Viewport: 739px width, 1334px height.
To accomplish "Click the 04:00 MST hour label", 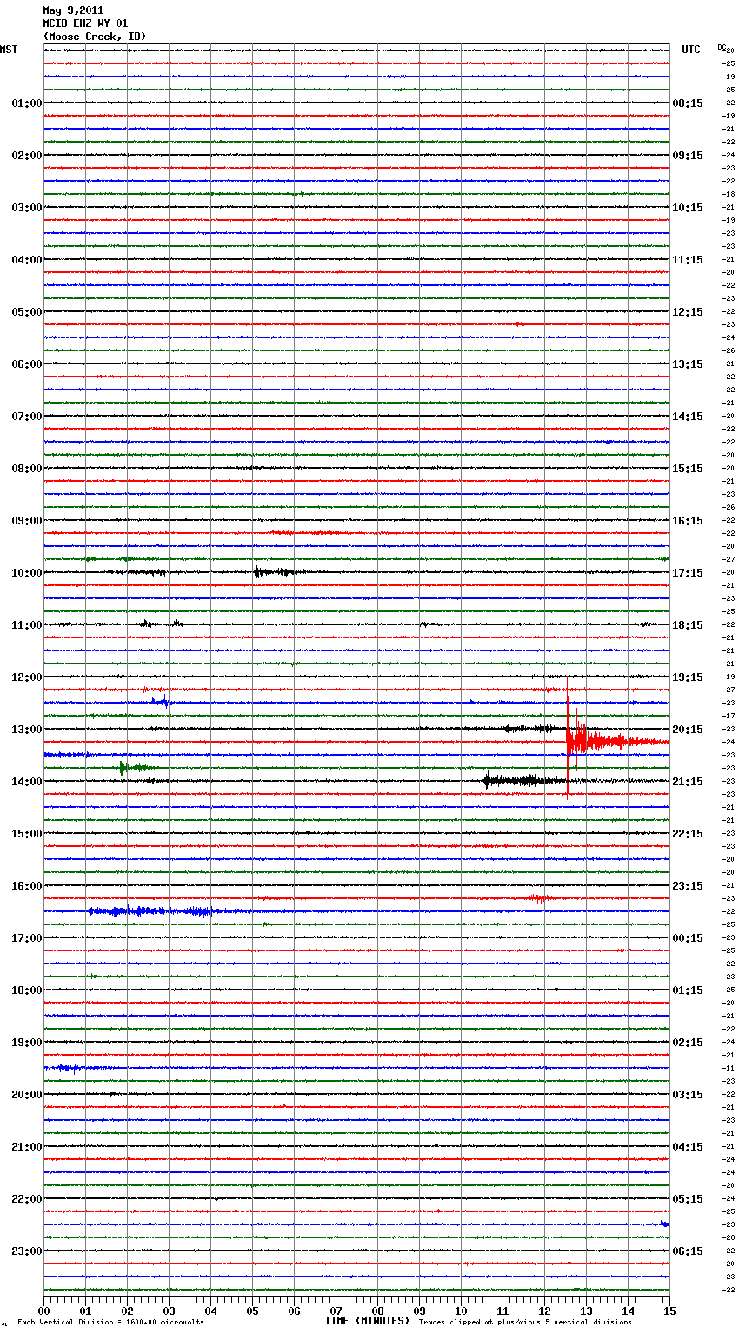I will click(x=27, y=259).
